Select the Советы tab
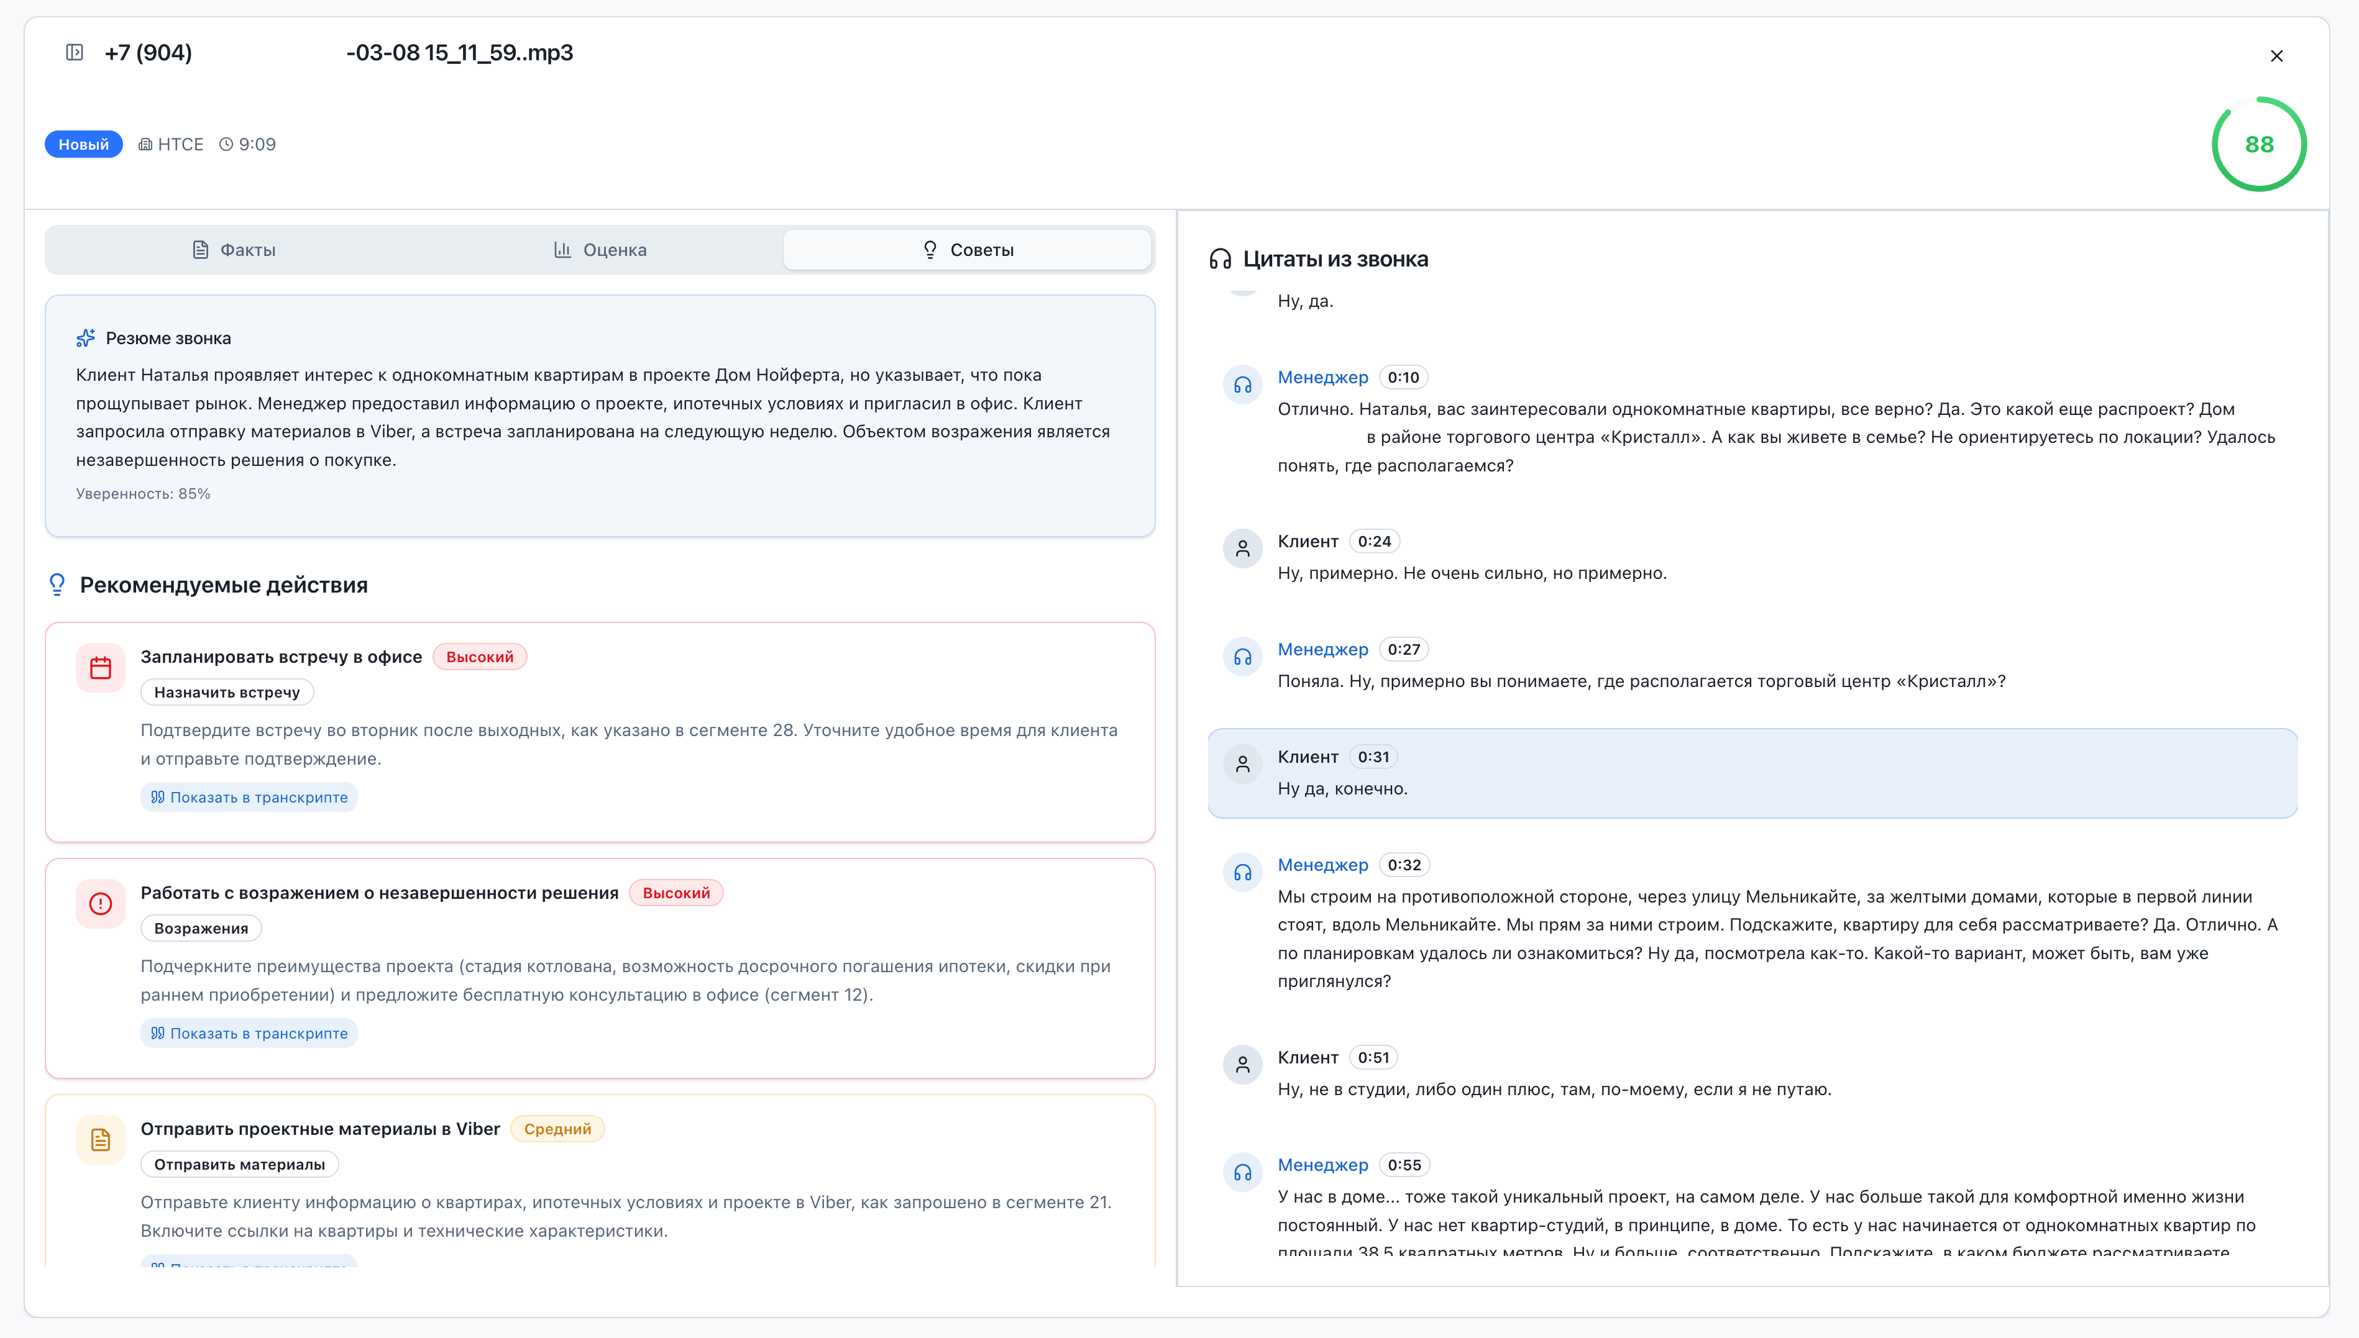 (x=967, y=250)
